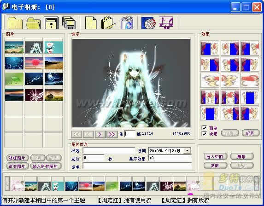Select beach thumbnail in picture grid
The image size is (264, 206).
point(14,47)
